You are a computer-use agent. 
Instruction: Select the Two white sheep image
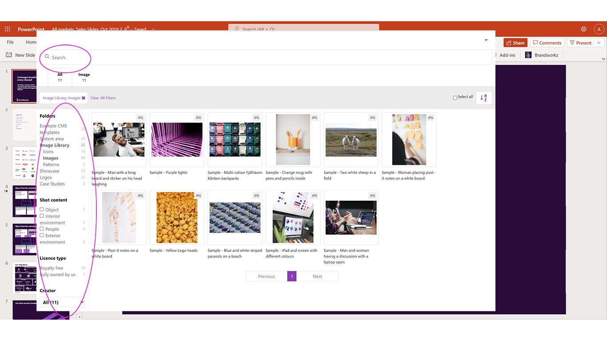351,139
